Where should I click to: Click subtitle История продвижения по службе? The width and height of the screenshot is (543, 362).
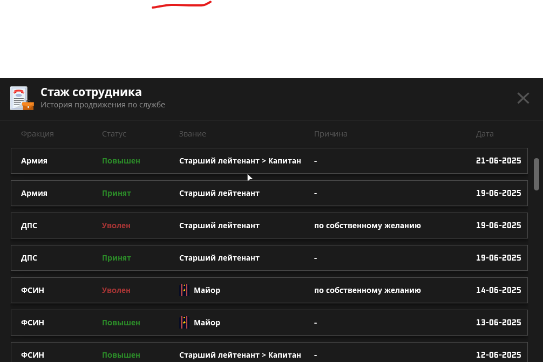[x=103, y=105]
